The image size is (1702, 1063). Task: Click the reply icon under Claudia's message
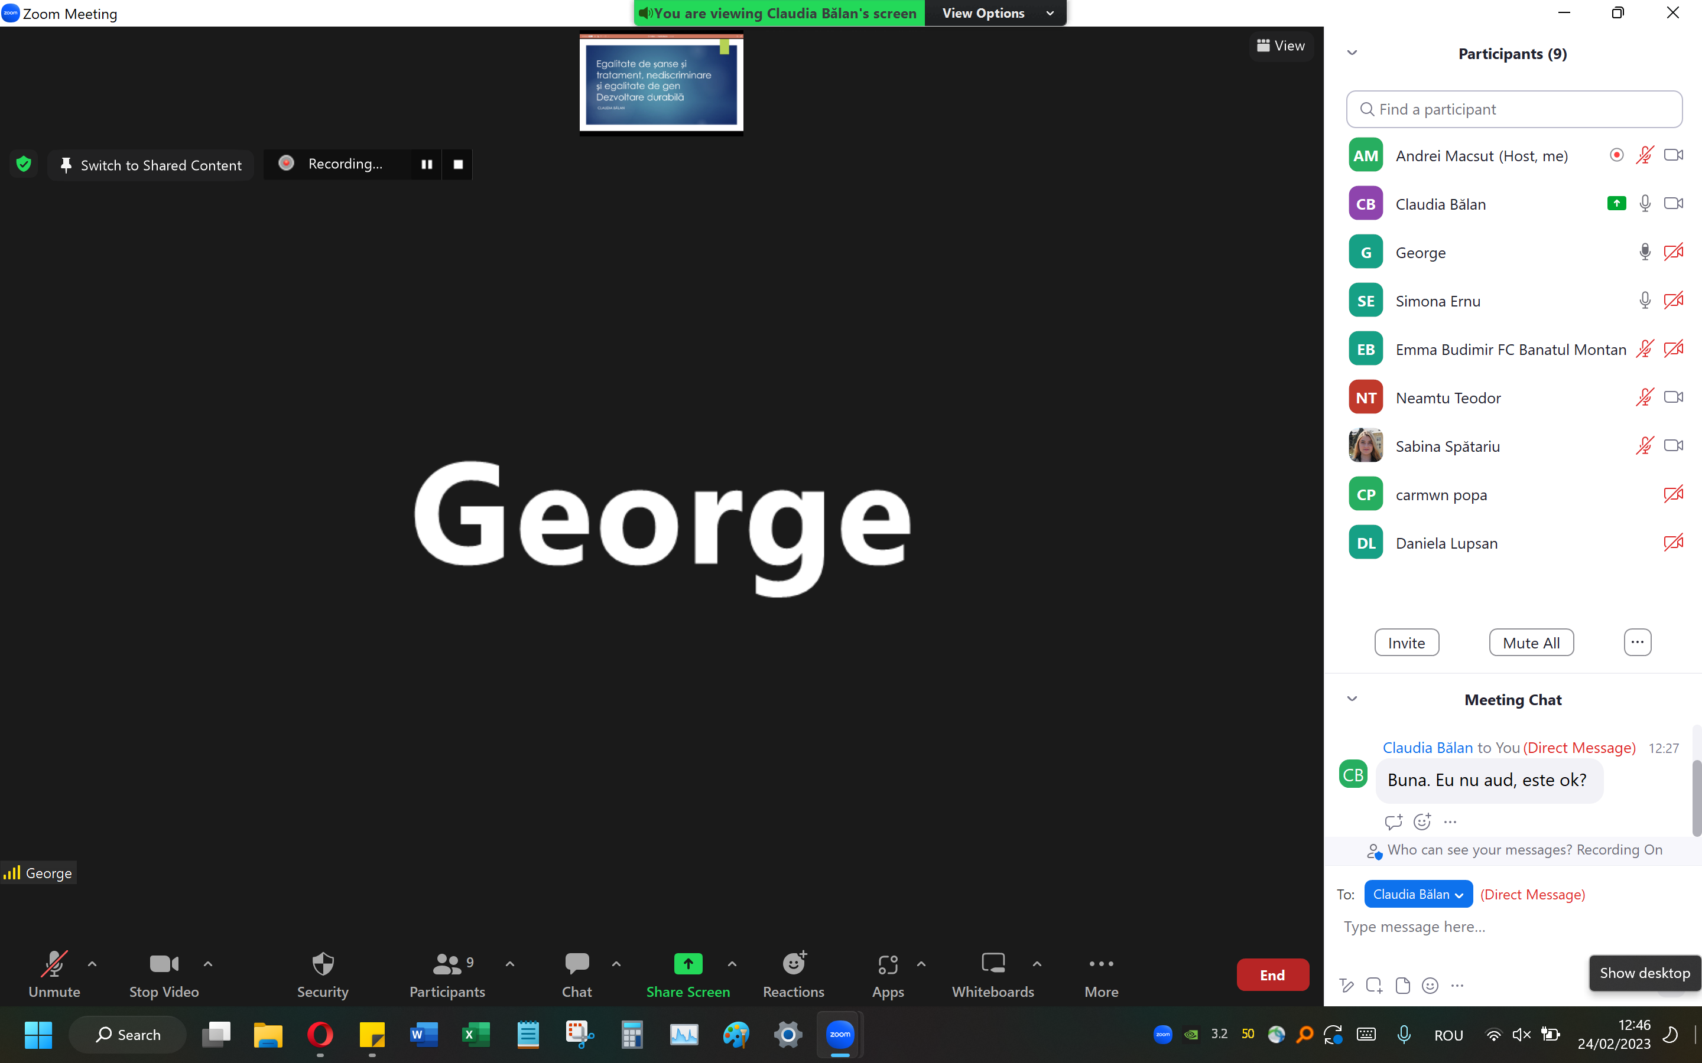pyautogui.click(x=1392, y=821)
